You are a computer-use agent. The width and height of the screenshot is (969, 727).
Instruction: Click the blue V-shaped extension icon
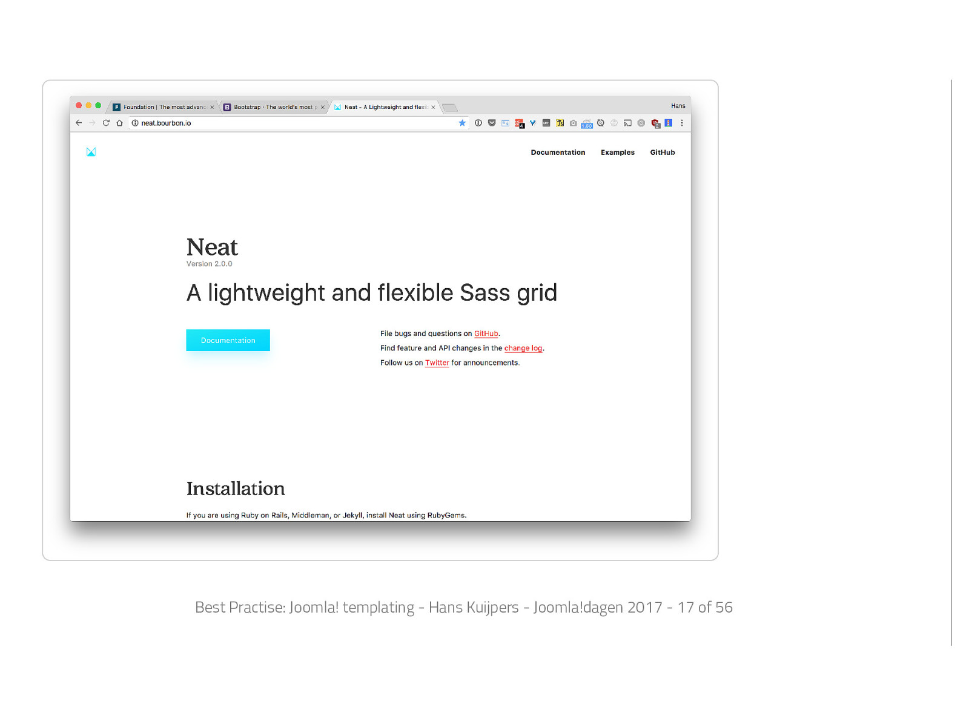(533, 123)
